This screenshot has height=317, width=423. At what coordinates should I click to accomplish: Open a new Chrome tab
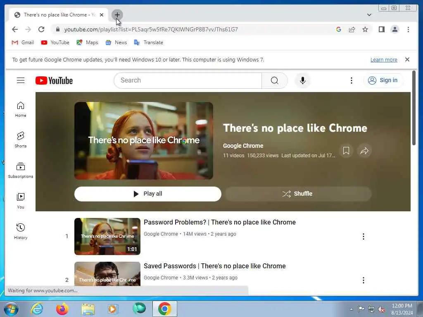coord(117,15)
